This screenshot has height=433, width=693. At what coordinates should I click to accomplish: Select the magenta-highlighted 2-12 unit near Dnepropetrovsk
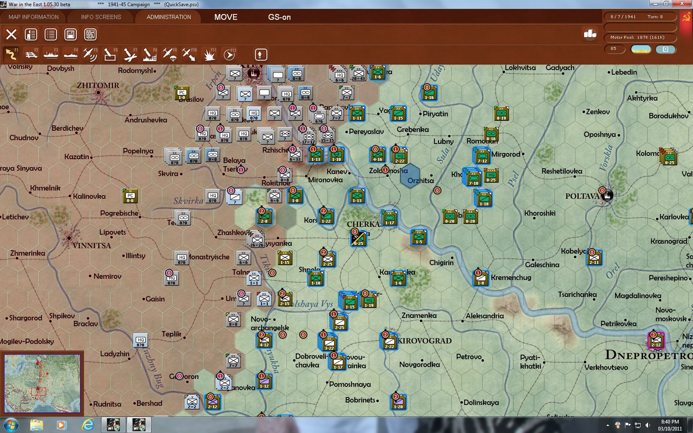pyautogui.click(x=656, y=340)
